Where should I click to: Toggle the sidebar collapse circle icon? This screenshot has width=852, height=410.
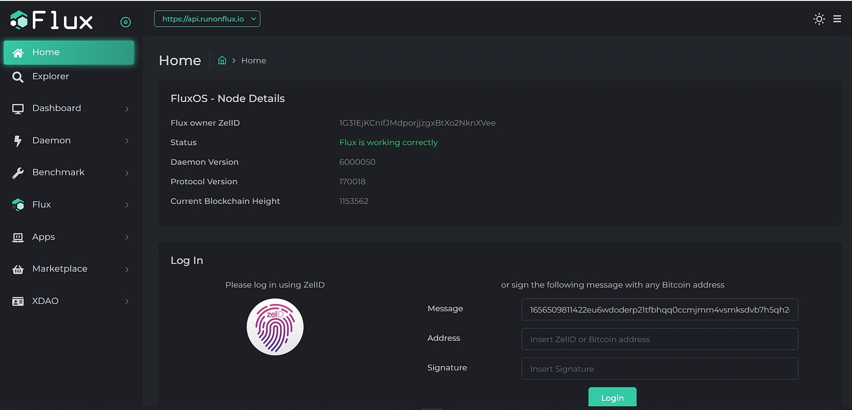coord(126,23)
